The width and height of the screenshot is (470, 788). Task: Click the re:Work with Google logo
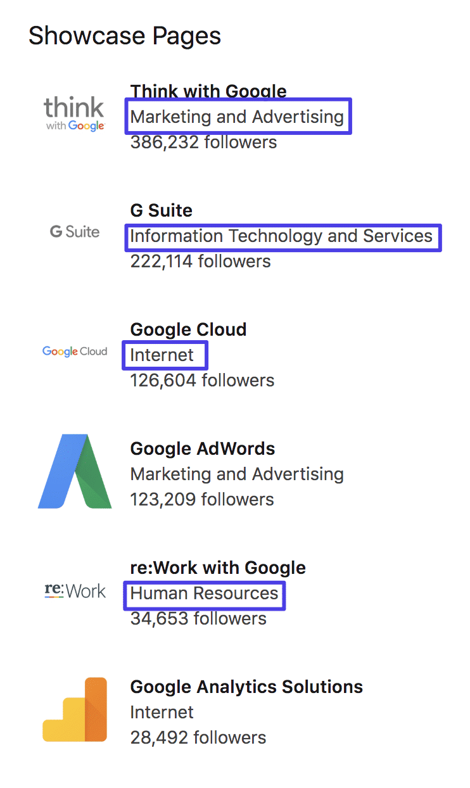pyautogui.click(x=74, y=590)
